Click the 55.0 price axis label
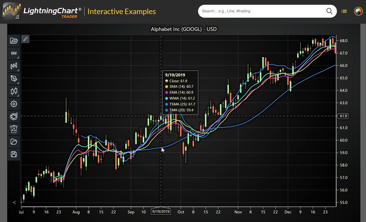 (x=343, y=202)
